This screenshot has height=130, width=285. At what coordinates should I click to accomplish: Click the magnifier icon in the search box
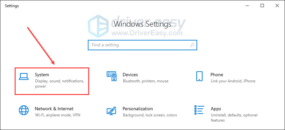tap(193, 45)
